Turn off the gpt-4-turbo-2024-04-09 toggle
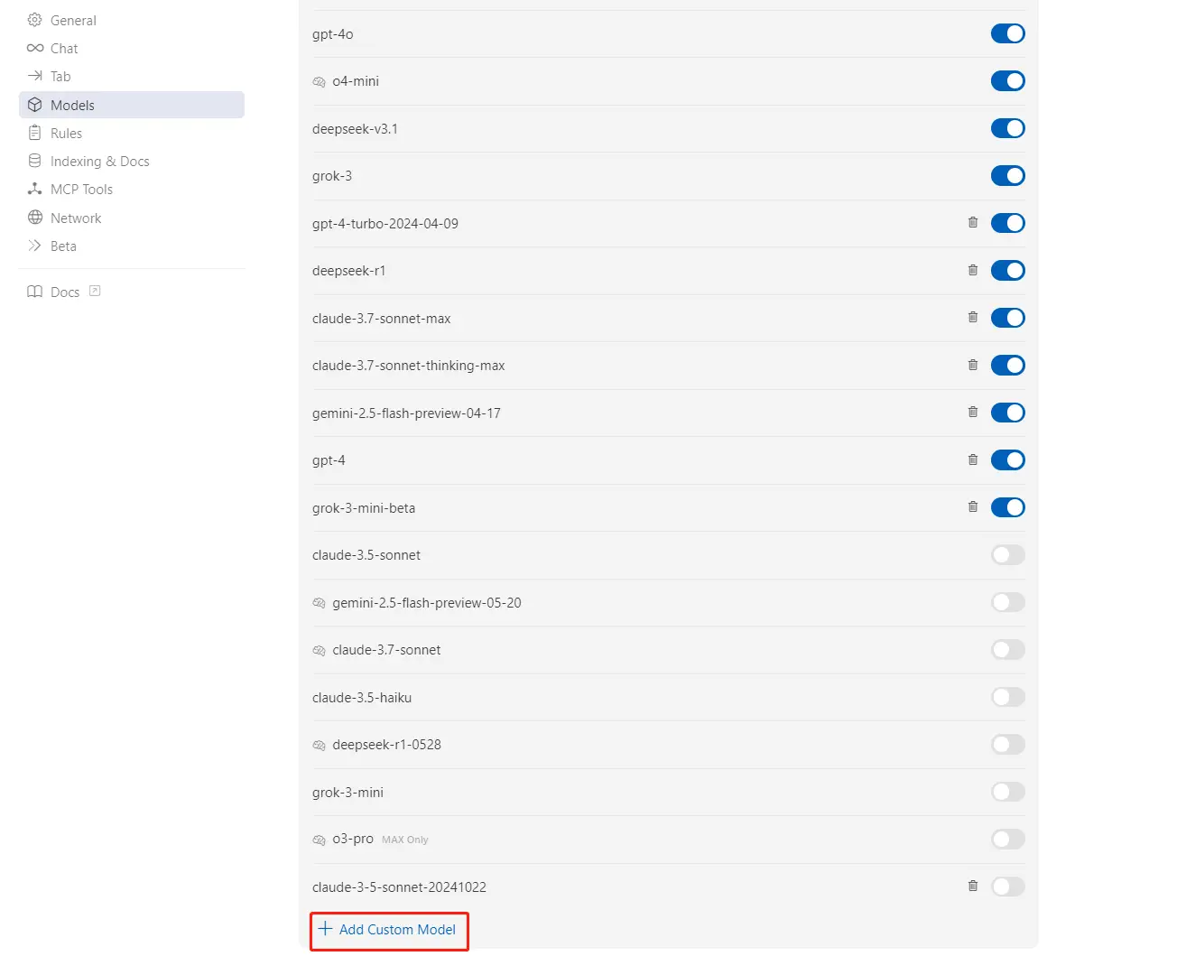The height and width of the screenshot is (956, 1186). (1008, 223)
